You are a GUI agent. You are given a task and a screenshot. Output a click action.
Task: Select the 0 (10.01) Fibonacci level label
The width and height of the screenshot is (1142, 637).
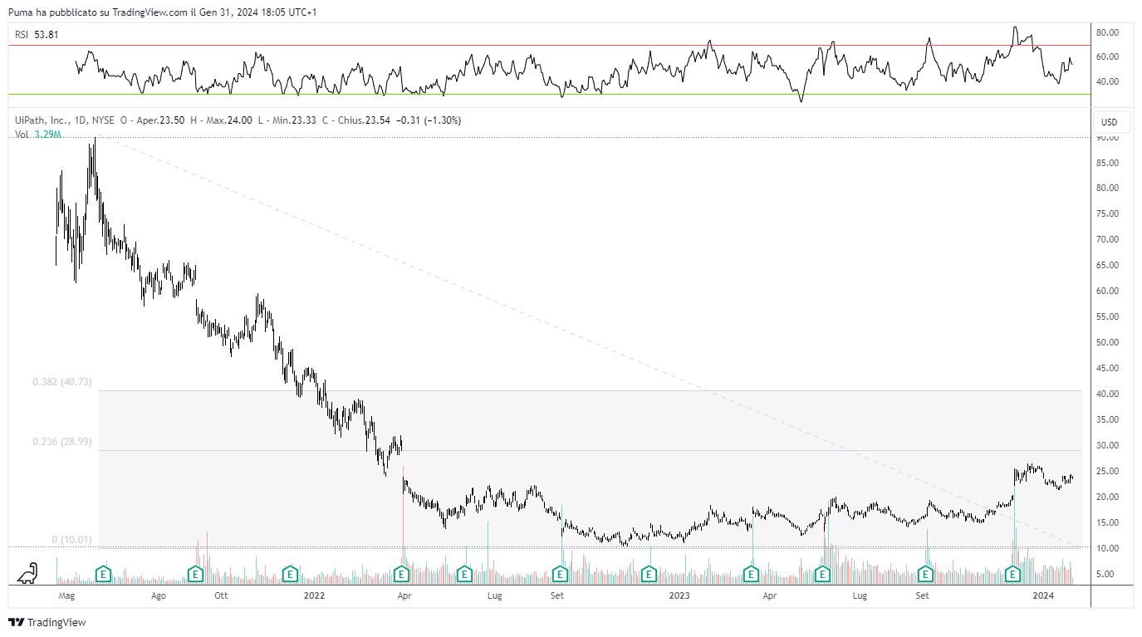(x=71, y=540)
